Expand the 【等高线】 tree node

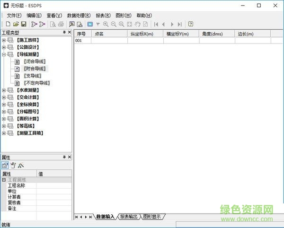point(4,126)
